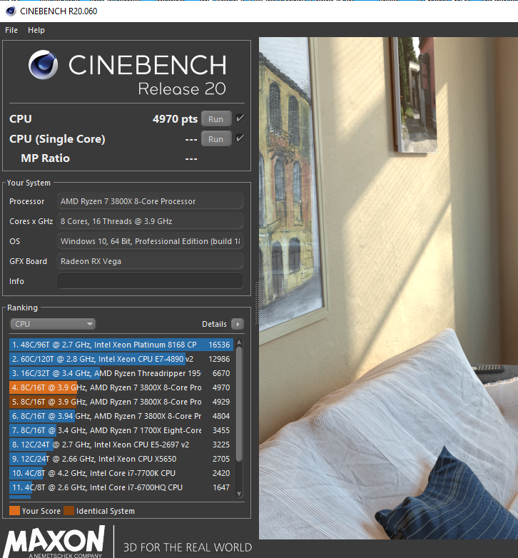The width and height of the screenshot is (518, 558).
Task: Open the File menu
Action: click(11, 30)
